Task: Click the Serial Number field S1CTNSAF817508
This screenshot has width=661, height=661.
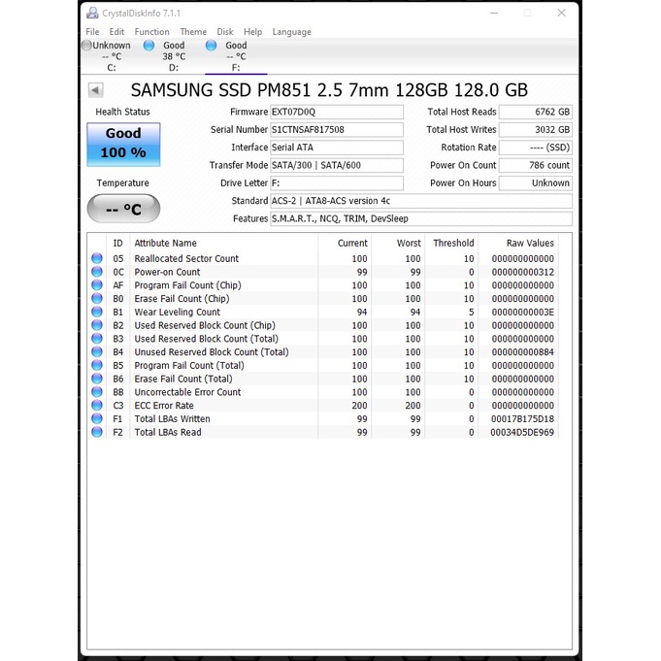Action: (x=337, y=129)
